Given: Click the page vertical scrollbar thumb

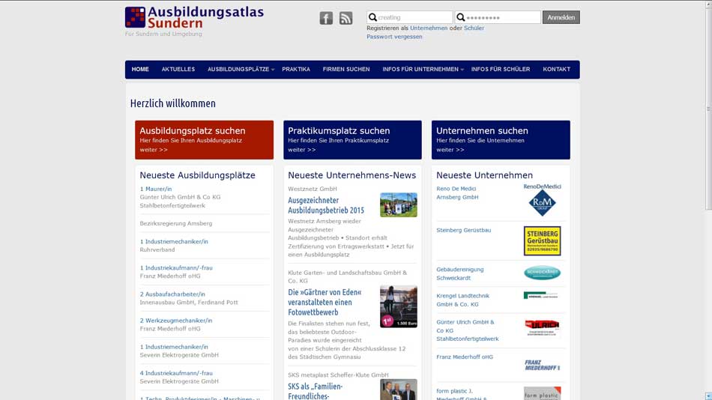Looking at the screenshot, I should tap(708, 109).
